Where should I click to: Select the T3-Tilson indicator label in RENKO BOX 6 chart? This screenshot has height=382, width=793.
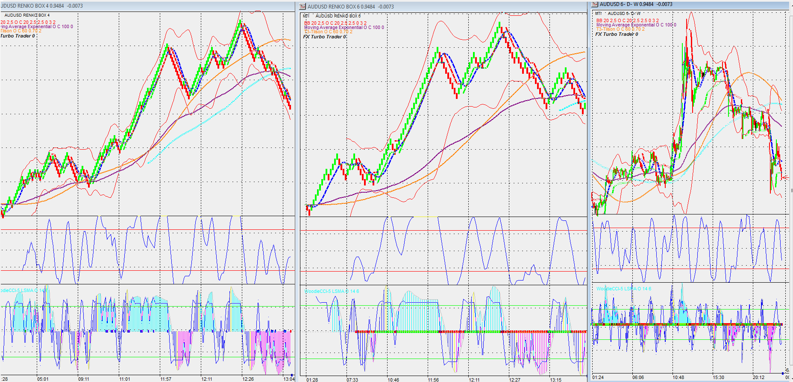pos(328,32)
